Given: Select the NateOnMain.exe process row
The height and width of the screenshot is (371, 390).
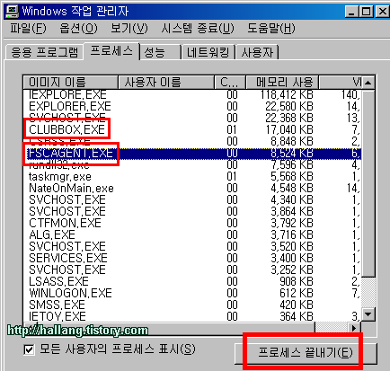Looking at the screenshot, I should tap(192, 188).
